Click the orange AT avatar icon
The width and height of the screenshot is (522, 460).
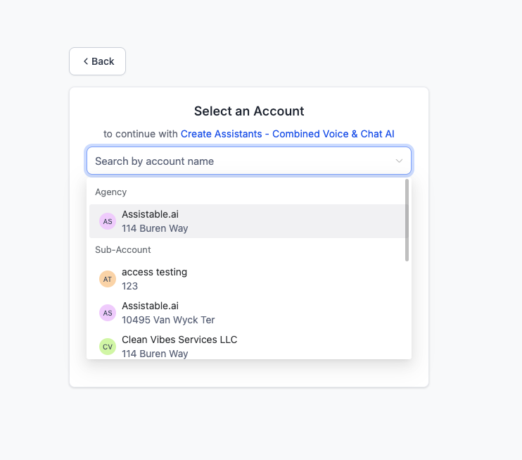click(x=108, y=279)
